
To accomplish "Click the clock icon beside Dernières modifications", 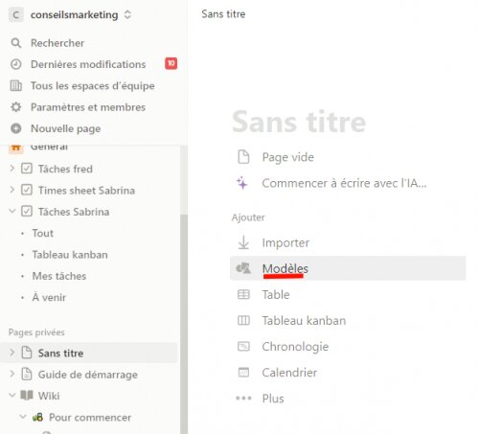I will [16, 64].
